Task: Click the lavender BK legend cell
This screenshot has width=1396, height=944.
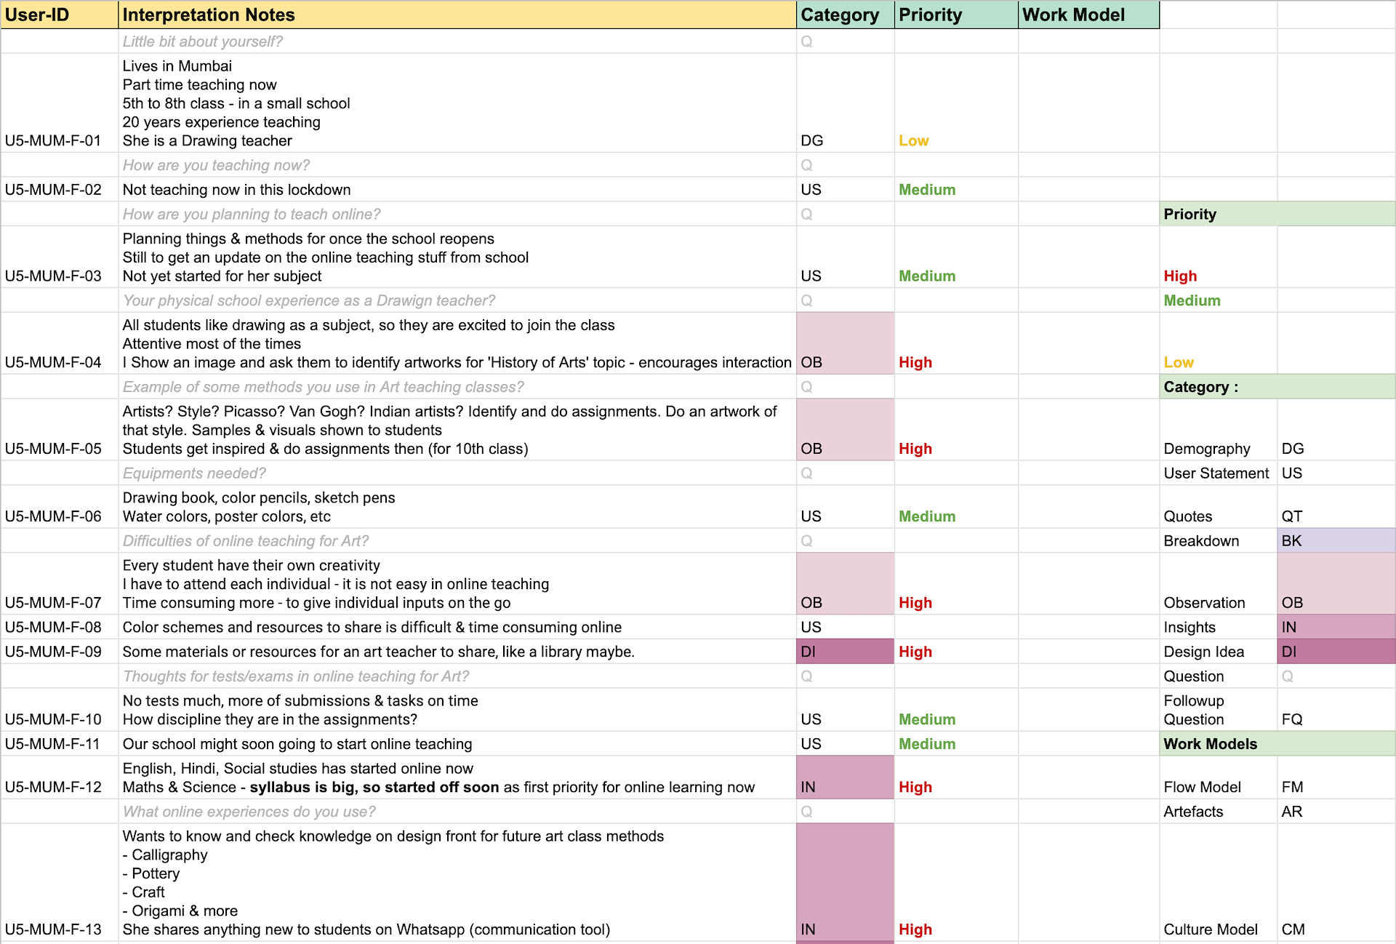Action: click(x=1335, y=541)
